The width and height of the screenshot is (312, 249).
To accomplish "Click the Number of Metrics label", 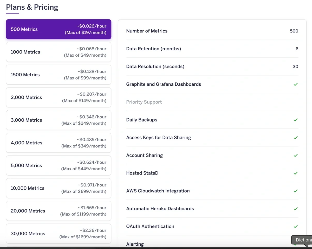I will pos(147,31).
